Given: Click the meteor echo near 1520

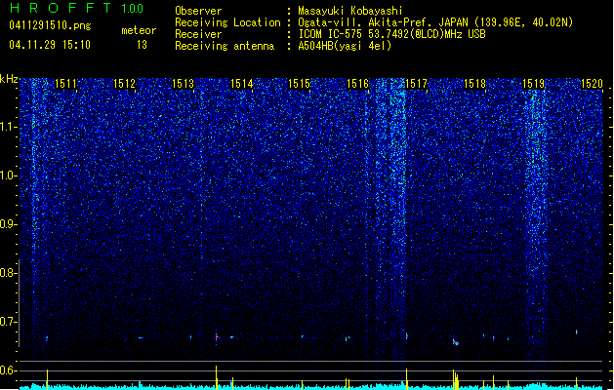Looking at the screenshot, I should pos(576,332).
